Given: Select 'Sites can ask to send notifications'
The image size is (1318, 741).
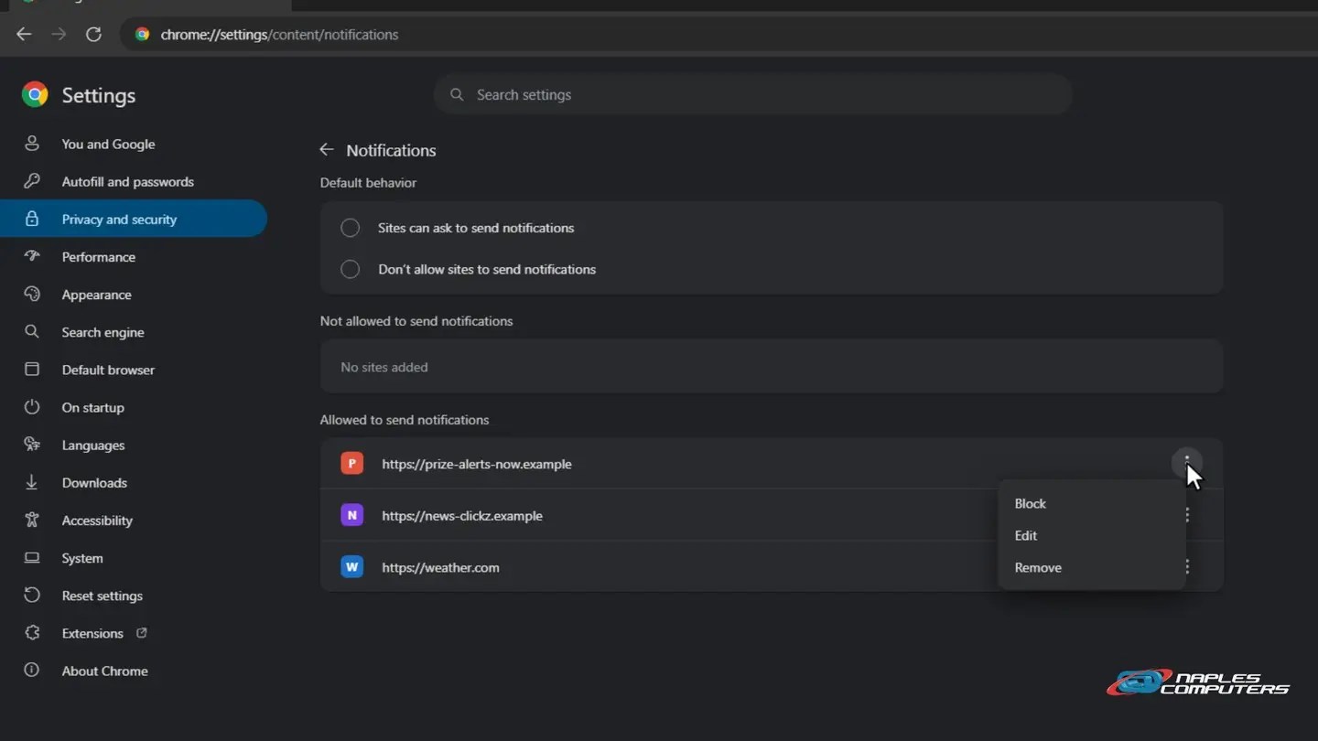Looking at the screenshot, I should coord(350,228).
